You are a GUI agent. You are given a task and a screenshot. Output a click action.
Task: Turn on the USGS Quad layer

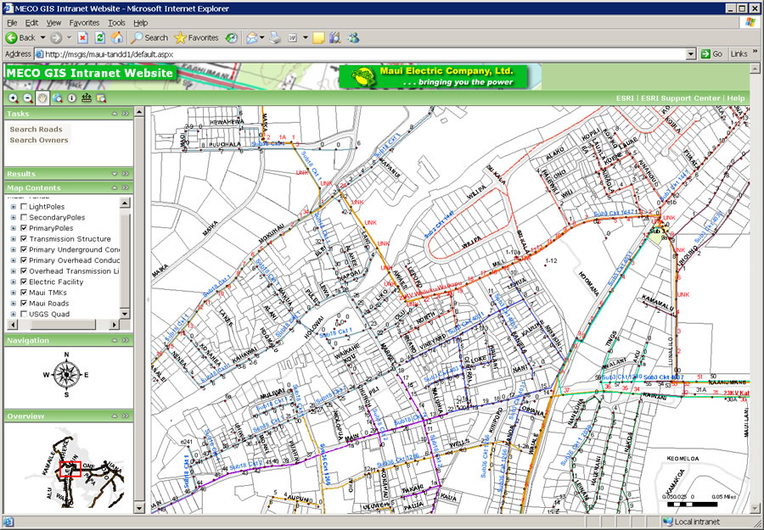pos(24,315)
